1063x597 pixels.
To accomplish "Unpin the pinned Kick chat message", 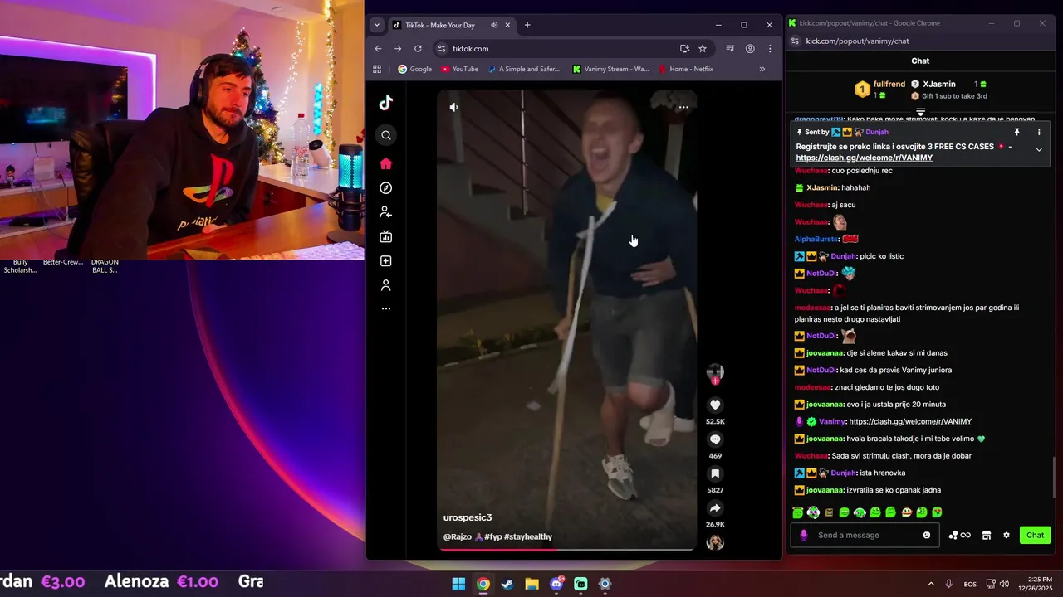I will pyautogui.click(x=1016, y=132).
